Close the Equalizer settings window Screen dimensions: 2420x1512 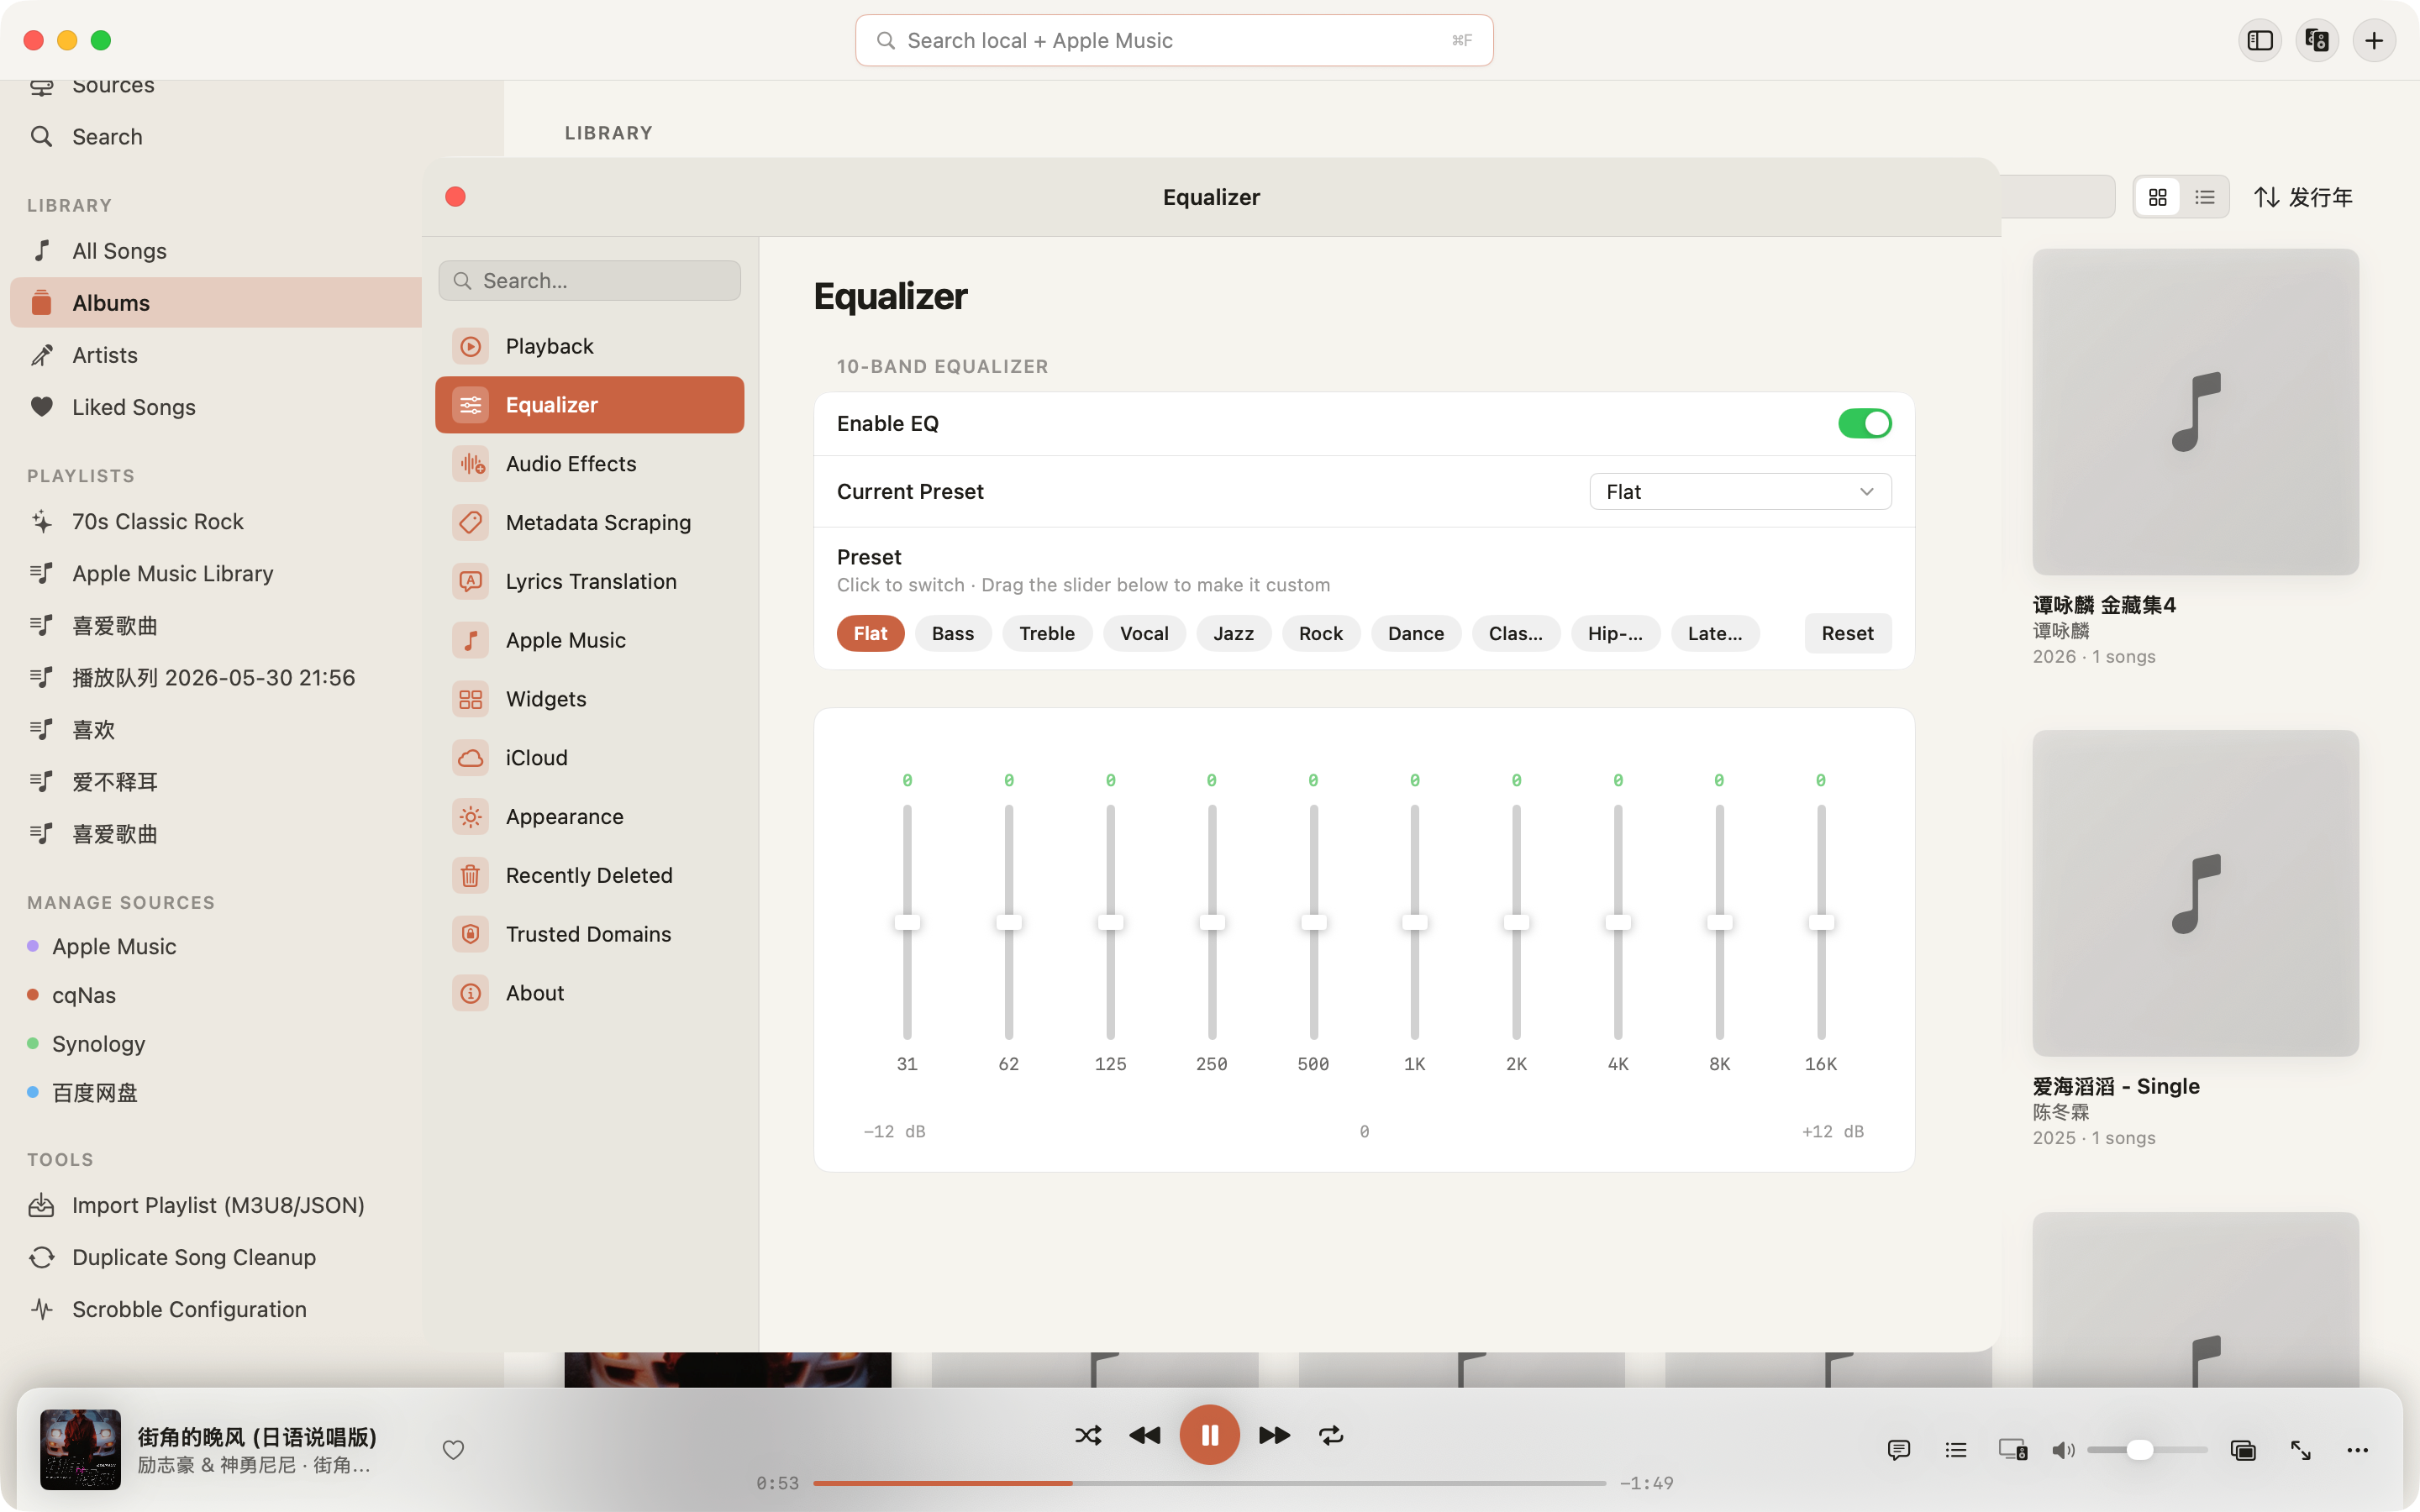(x=455, y=197)
